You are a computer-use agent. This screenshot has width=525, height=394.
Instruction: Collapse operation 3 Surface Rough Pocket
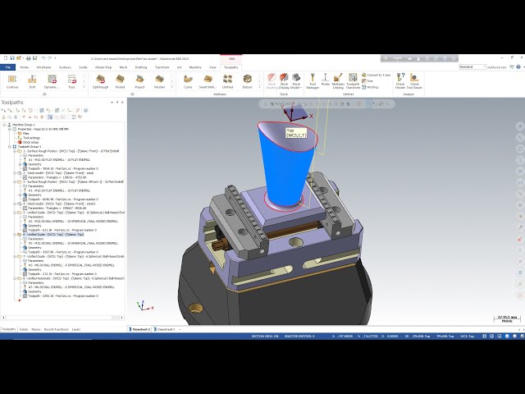15,181
